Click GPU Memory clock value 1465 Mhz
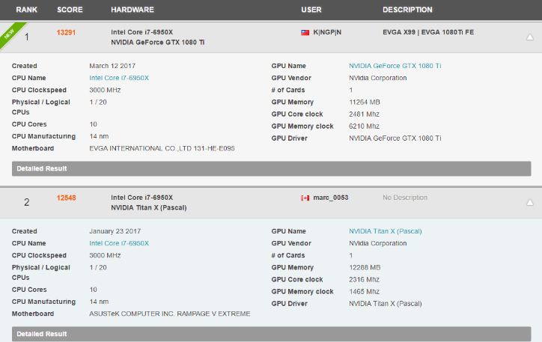The image size is (542, 342). click(364, 292)
